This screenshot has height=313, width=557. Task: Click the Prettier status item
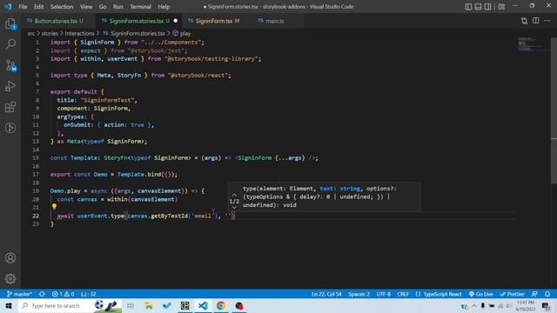[x=513, y=294]
